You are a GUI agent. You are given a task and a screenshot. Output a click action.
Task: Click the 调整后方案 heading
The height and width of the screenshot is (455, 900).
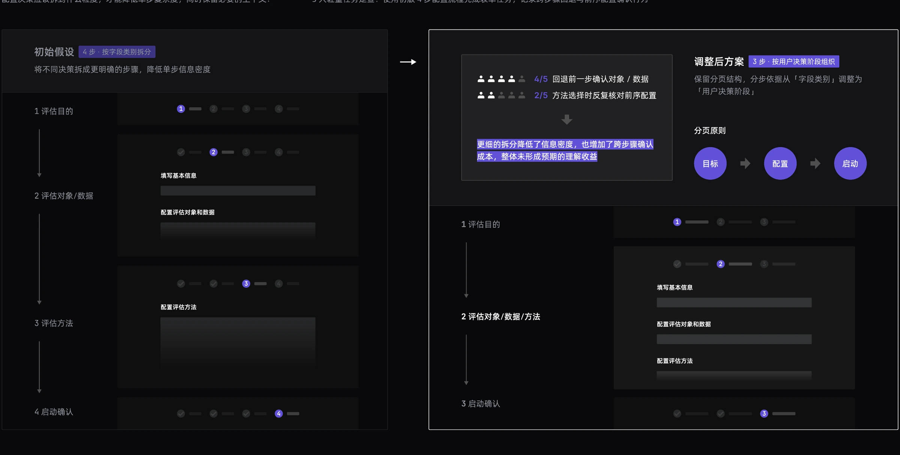719,62
